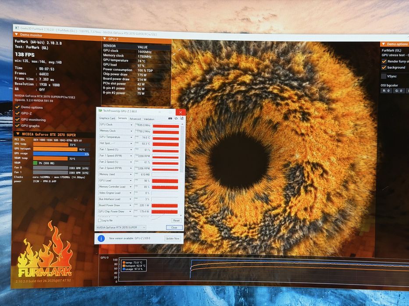Open the GPU-Z hamburger menu icon
Image resolution: width=409 pixels, height=306 pixels.
(x=182, y=118)
